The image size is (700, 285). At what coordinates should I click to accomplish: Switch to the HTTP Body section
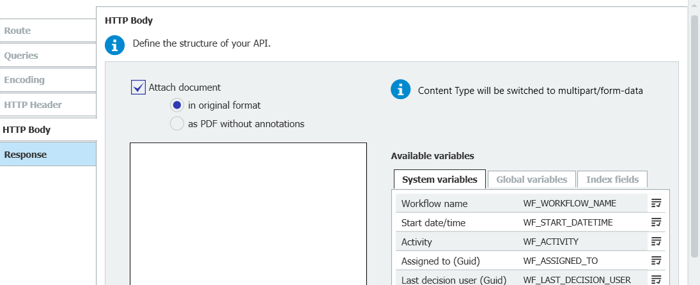pos(48,130)
